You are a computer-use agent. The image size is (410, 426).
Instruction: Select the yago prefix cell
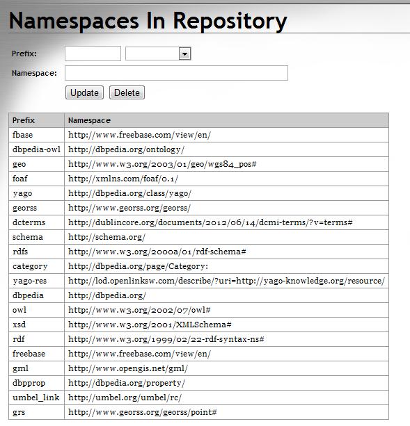(36, 193)
